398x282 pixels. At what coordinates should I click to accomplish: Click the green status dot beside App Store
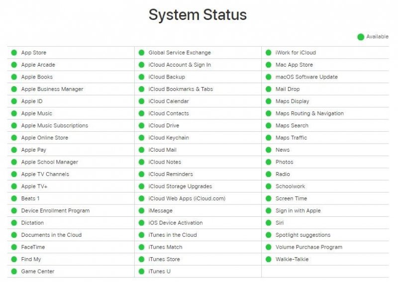coord(14,53)
